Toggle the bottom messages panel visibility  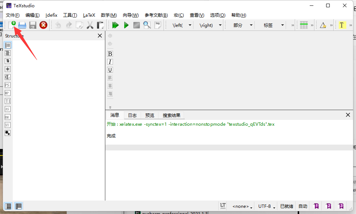(18, 206)
